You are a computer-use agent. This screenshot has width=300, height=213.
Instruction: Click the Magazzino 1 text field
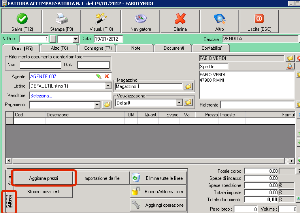(149, 86)
